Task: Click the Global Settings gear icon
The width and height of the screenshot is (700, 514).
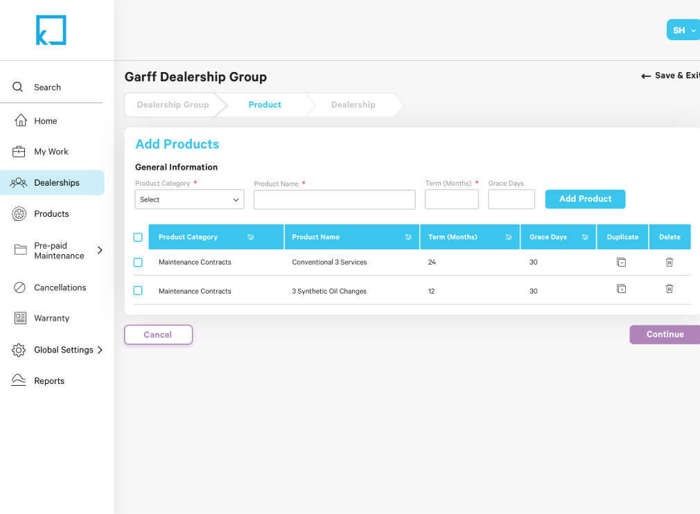Action: (19, 350)
